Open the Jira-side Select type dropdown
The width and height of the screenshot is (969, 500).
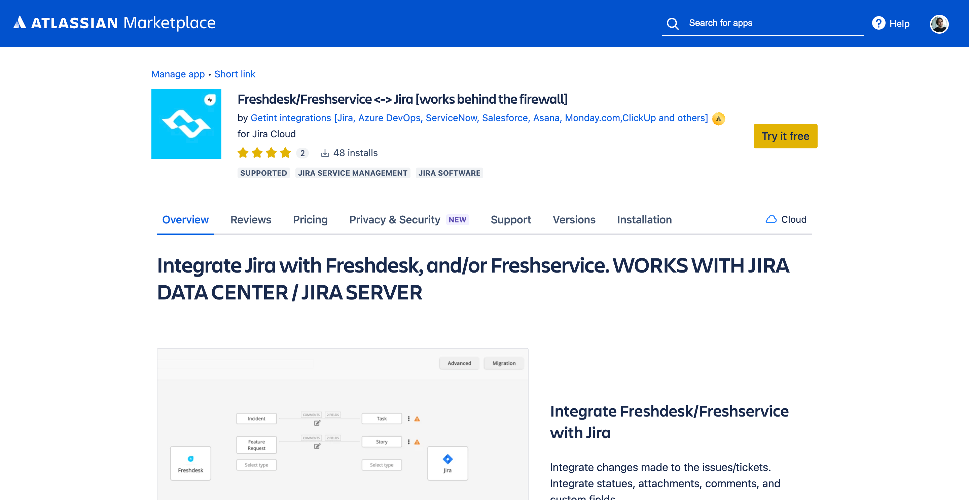click(x=382, y=465)
